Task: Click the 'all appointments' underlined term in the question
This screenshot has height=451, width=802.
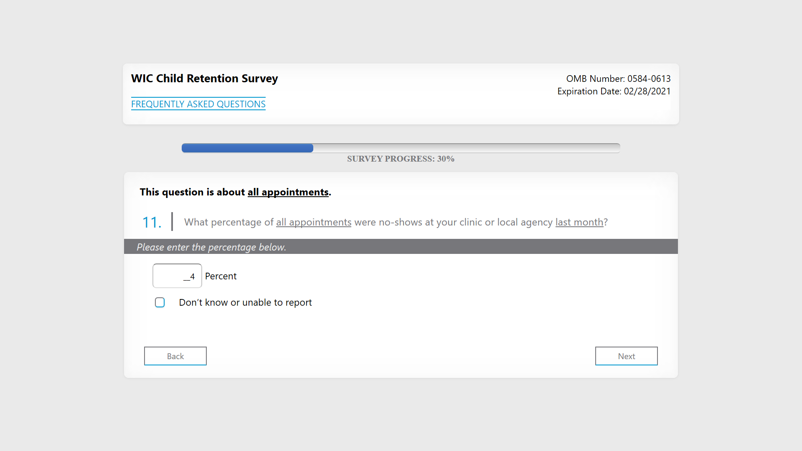Action: click(x=313, y=222)
